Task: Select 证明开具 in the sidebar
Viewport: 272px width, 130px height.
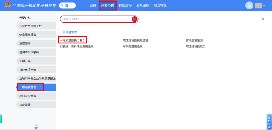Action: 36,61
